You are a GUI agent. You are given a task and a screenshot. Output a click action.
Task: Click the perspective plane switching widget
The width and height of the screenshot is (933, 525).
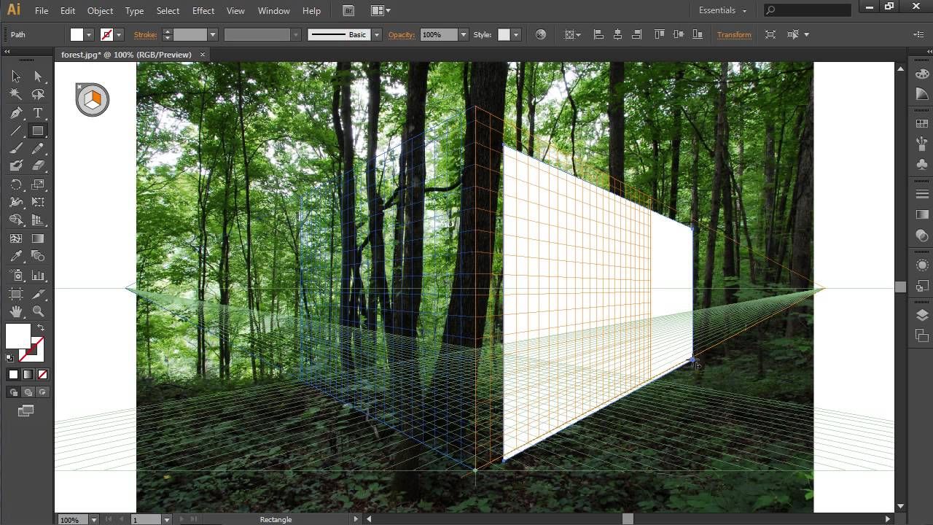92,100
